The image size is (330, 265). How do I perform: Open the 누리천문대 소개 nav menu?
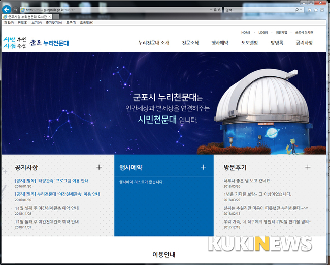pos(154,43)
